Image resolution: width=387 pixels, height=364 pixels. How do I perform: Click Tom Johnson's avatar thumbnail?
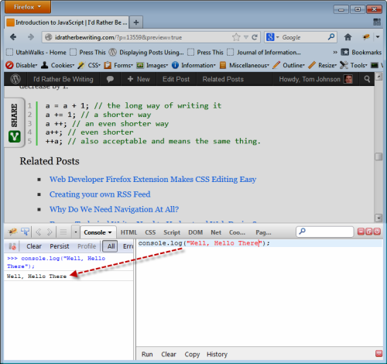348,79
